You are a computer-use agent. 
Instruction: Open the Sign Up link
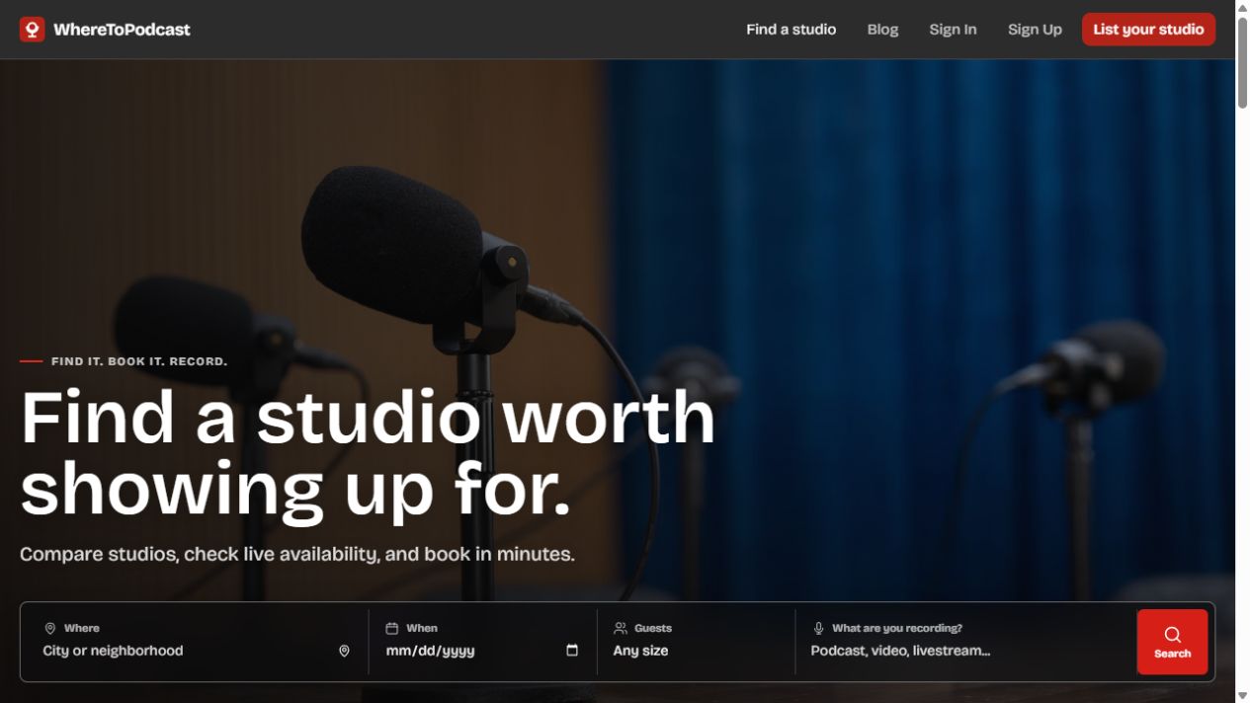pyautogui.click(x=1035, y=30)
